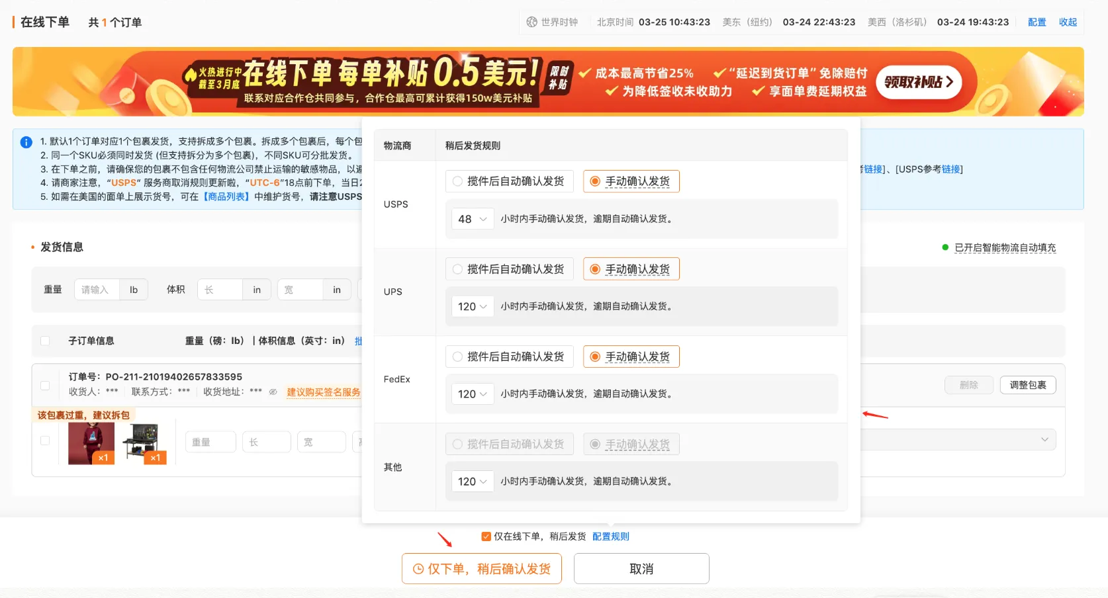Screen dimensions: 1108x598
Task: Uncheck 仅在线下单，稍后发货 checkbox
Action: [x=486, y=536]
